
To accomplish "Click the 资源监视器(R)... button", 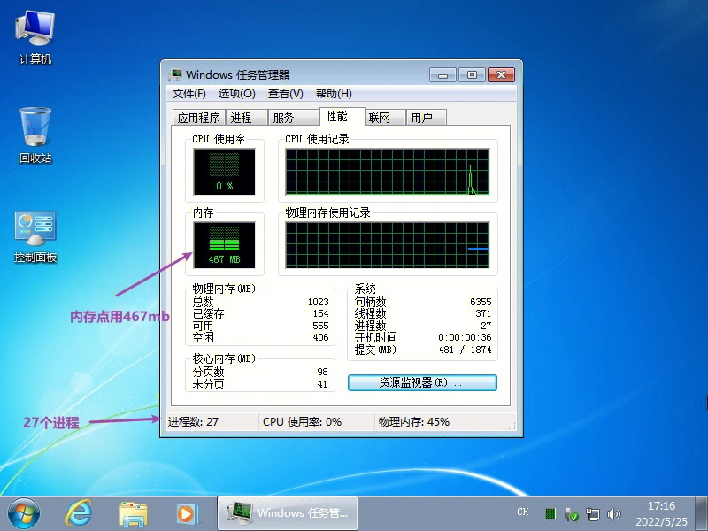I will click(422, 383).
